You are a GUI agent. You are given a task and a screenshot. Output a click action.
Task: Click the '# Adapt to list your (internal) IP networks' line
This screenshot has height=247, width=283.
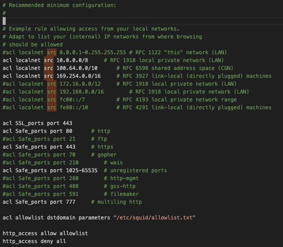pyautogui.click(x=102, y=36)
